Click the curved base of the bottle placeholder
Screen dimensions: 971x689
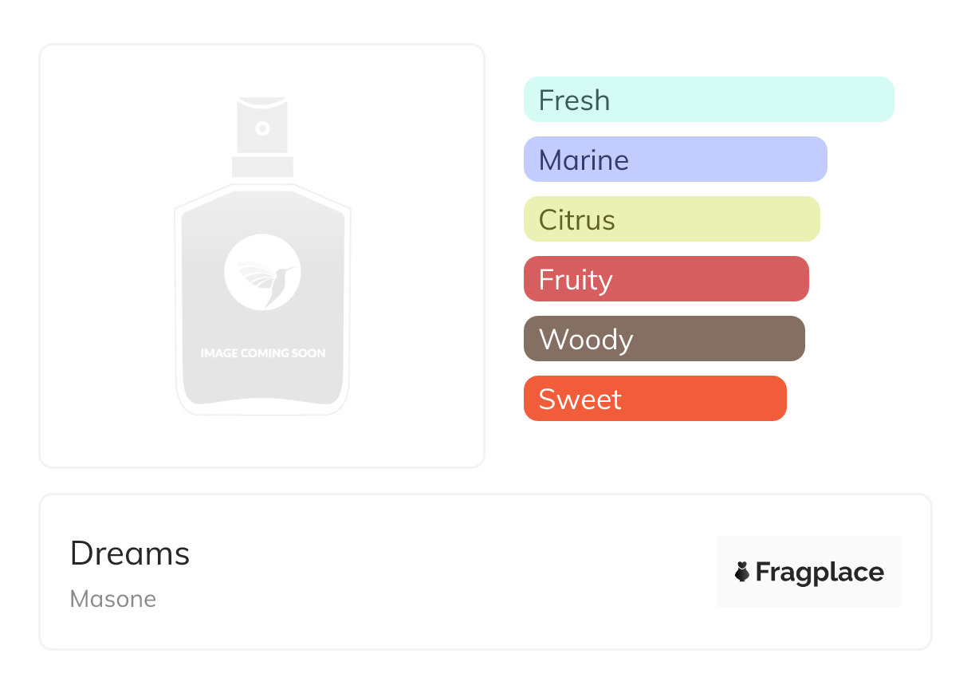pyautogui.click(x=262, y=404)
